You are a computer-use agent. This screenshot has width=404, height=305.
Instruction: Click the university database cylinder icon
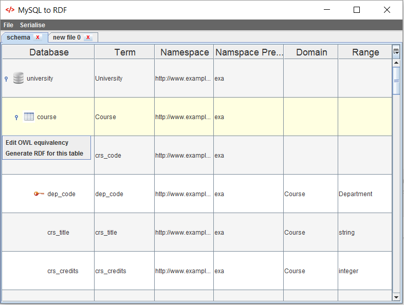(19, 78)
